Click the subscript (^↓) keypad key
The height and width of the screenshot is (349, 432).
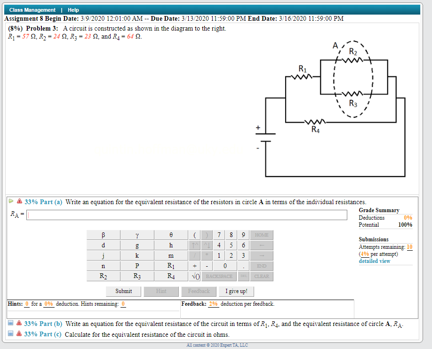207,245
